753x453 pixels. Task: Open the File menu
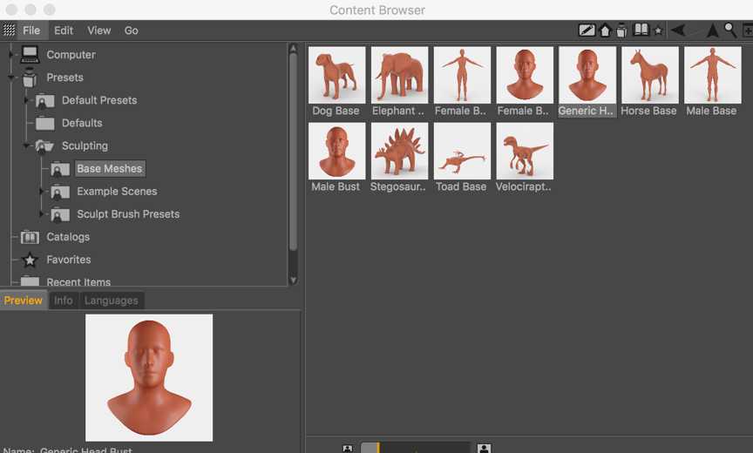tap(31, 30)
